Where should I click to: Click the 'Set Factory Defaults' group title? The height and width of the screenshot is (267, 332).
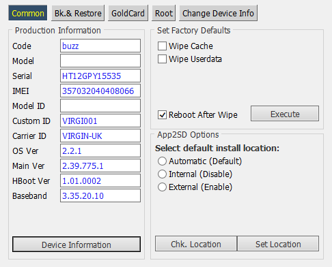pos(194,31)
